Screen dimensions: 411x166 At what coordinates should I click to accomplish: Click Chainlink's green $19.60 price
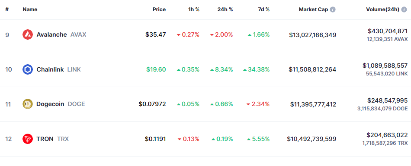(x=156, y=69)
